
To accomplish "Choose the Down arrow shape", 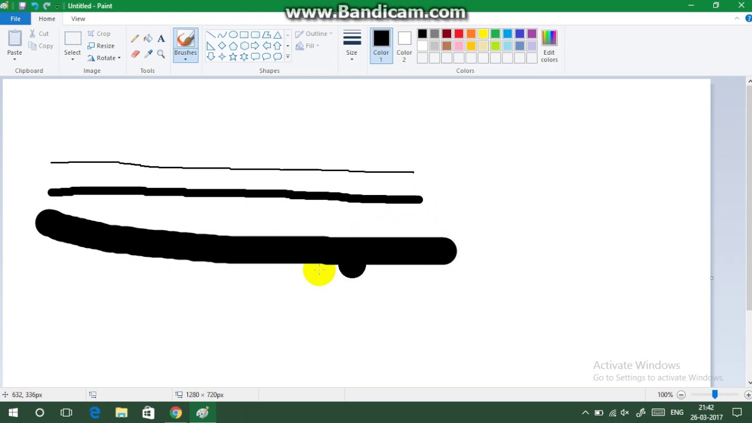I will tap(211, 57).
